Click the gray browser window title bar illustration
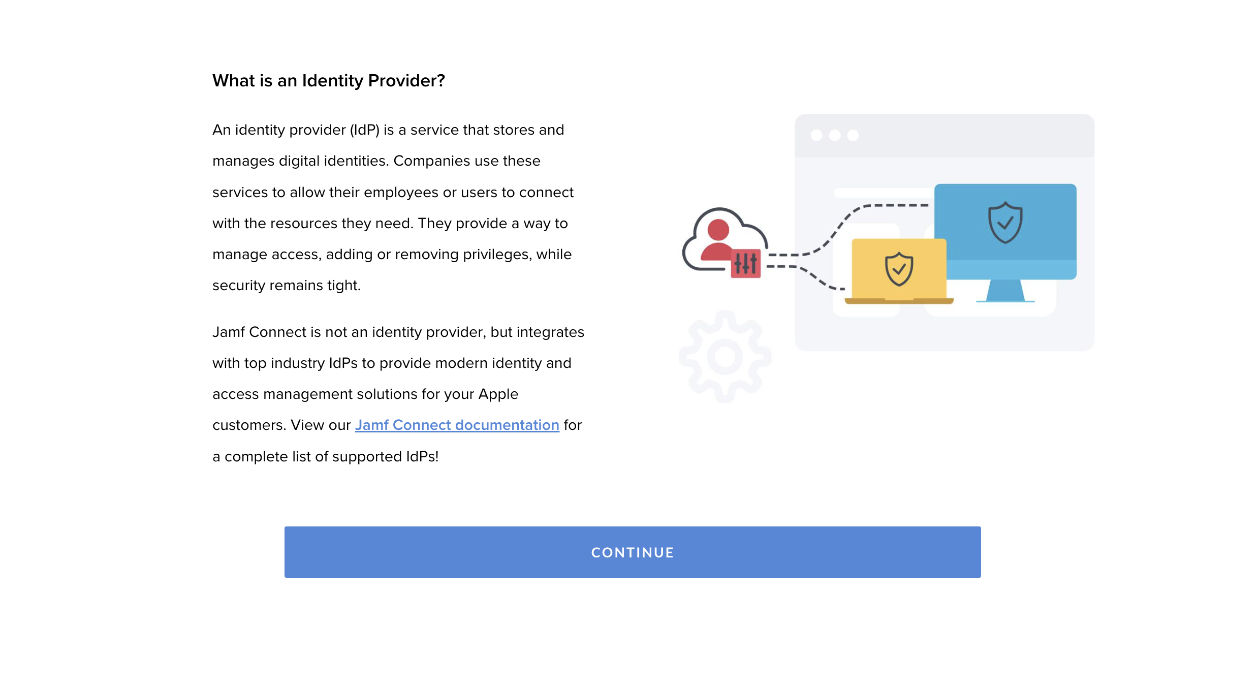The image size is (1260, 687). [944, 135]
